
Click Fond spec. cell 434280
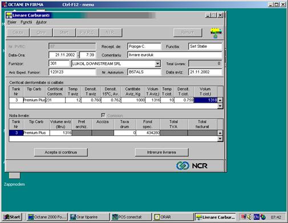[148, 133]
